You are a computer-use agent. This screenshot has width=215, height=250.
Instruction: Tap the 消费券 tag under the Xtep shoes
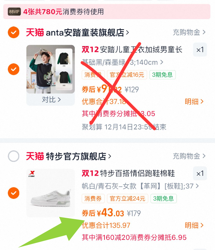tap(93, 199)
